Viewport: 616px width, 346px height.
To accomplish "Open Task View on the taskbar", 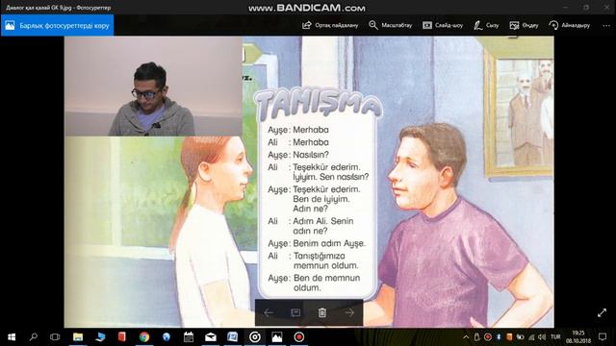I will [55, 337].
